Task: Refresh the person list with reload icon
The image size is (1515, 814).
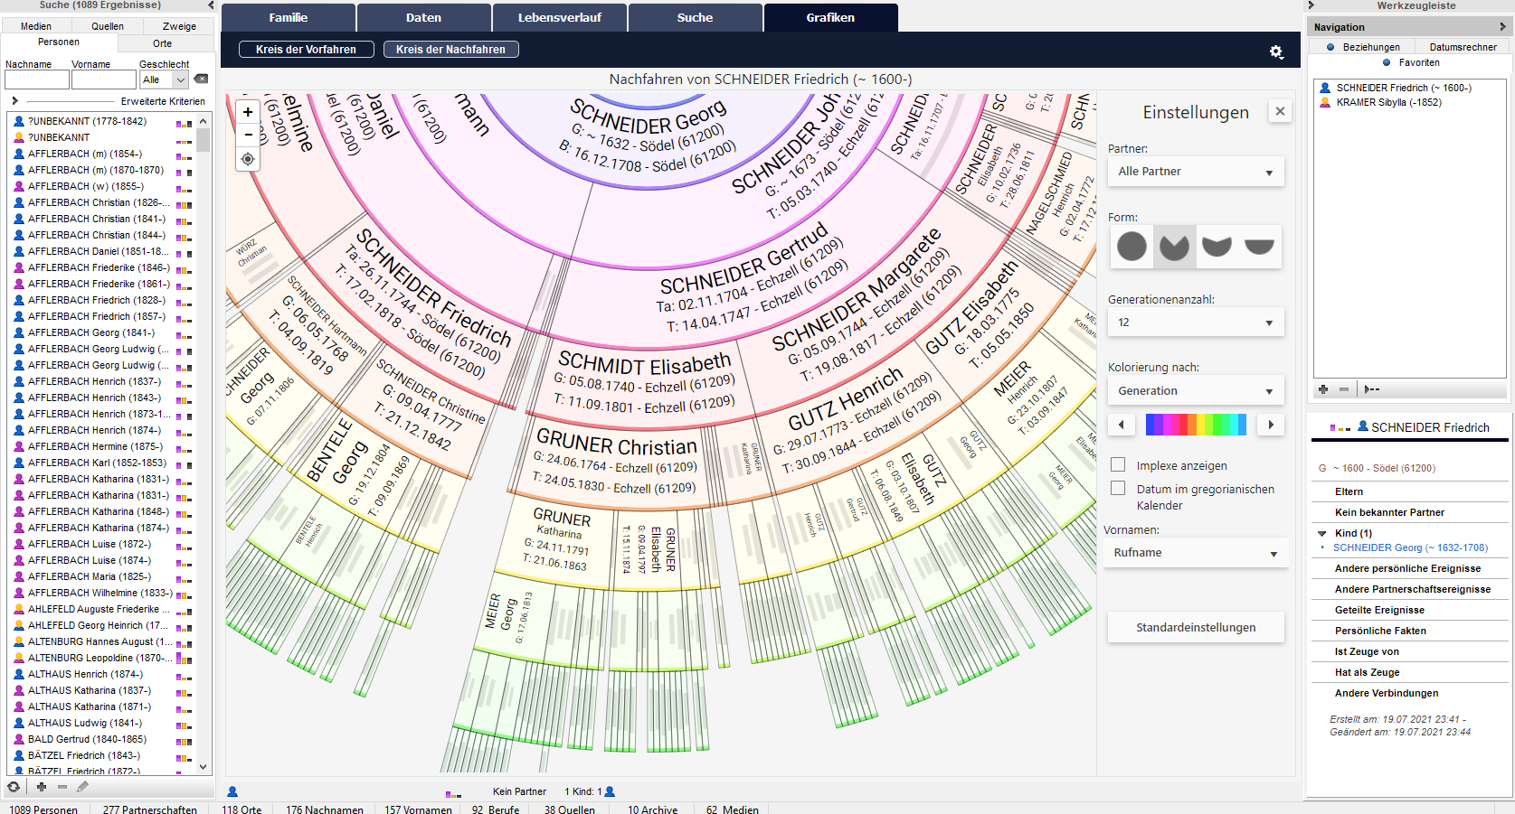Action: point(14,787)
